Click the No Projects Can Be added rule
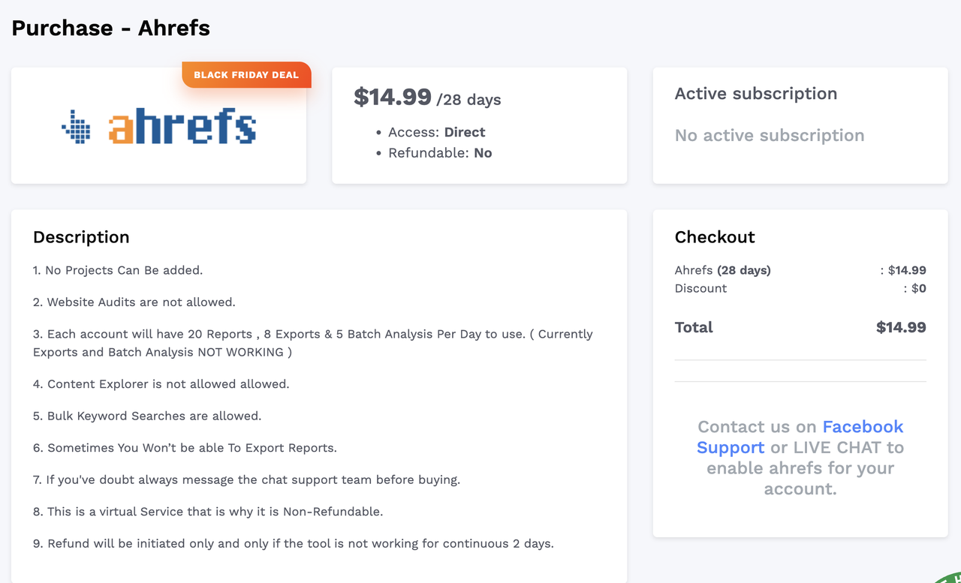This screenshot has height=583, width=961. tap(118, 270)
